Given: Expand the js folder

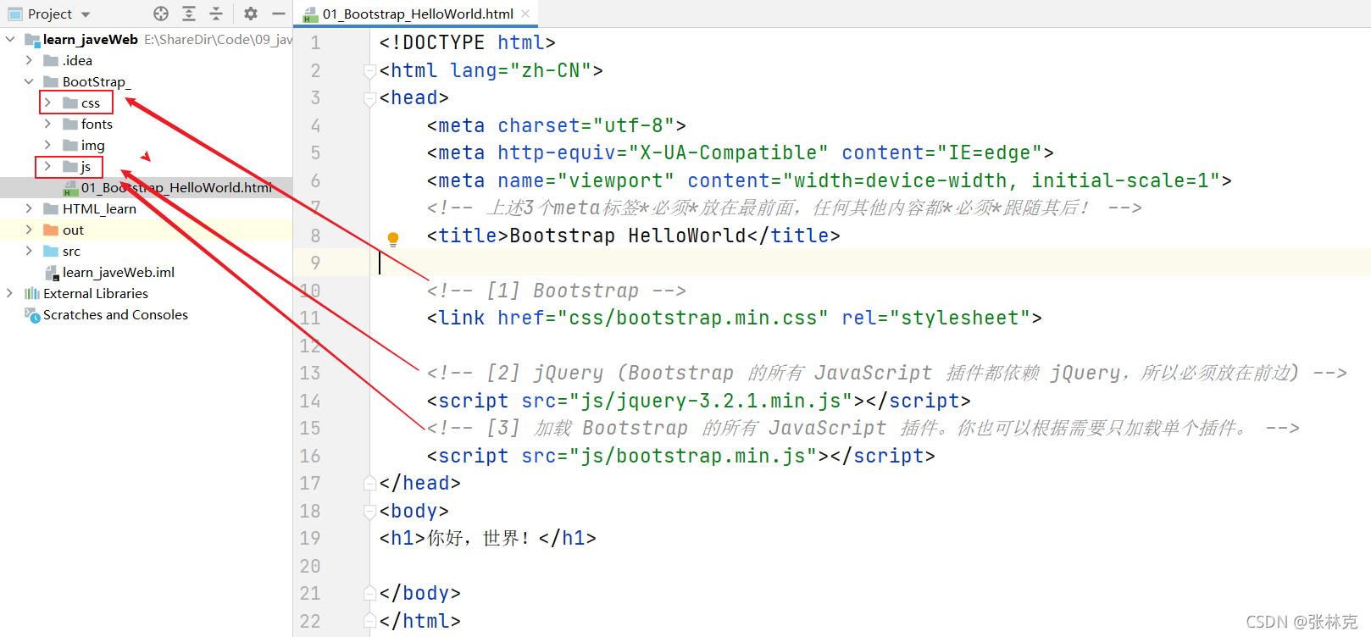Looking at the screenshot, I should (47, 166).
